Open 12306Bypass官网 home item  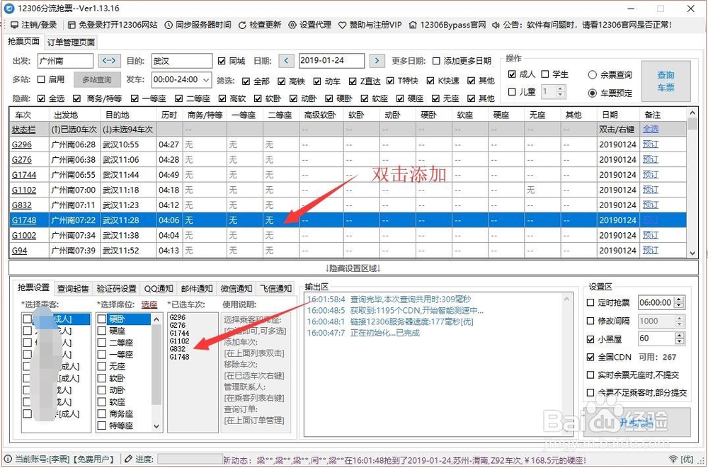coord(447,25)
